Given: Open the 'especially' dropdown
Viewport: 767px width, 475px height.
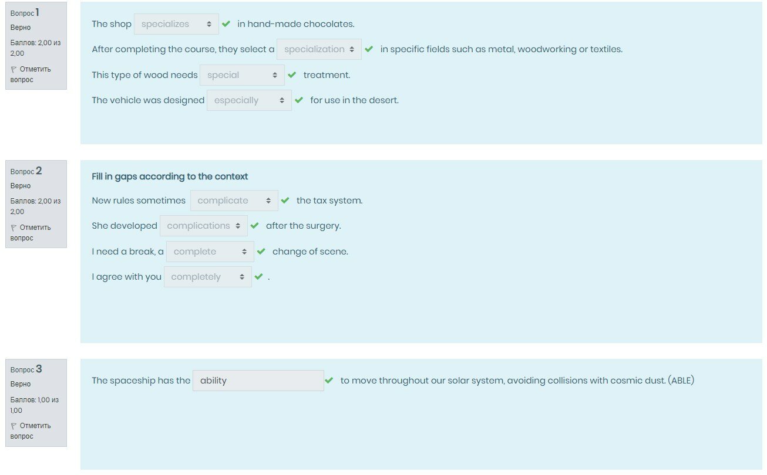Looking at the screenshot, I should point(249,100).
